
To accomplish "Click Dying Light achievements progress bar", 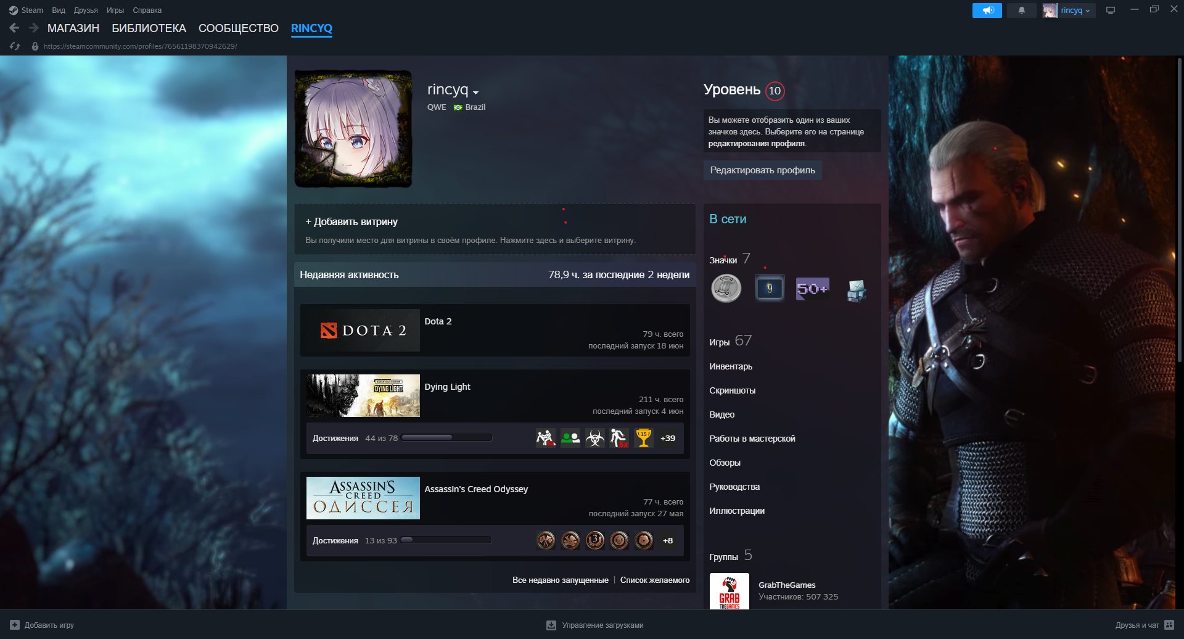I will tap(446, 438).
